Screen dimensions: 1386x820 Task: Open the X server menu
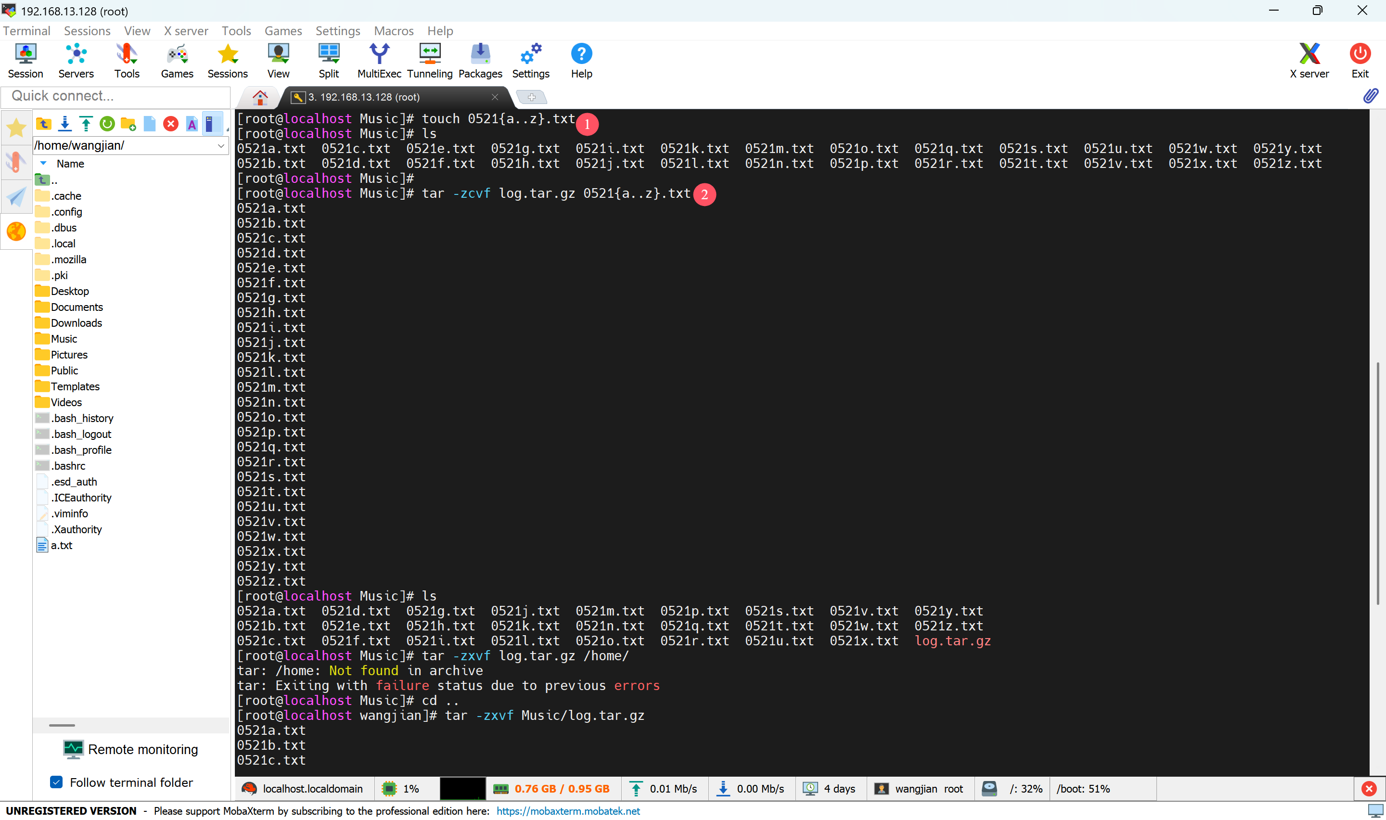point(186,31)
